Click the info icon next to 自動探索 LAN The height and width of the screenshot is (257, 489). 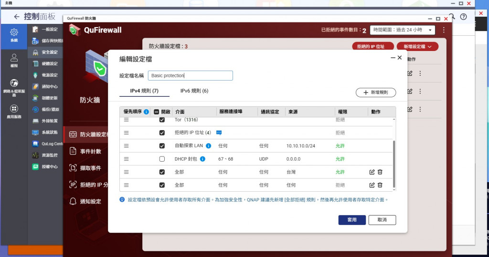(x=209, y=146)
